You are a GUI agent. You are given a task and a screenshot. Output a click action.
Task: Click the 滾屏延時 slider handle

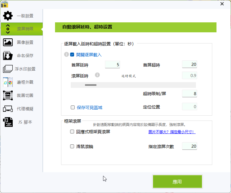coord(91,85)
